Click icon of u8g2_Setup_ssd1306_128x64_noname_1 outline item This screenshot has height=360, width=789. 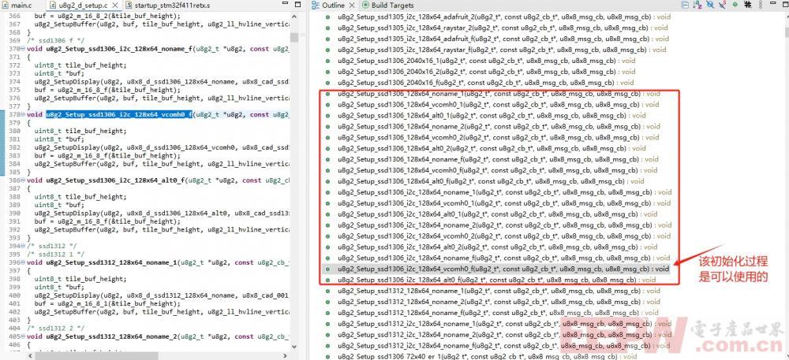click(327, 94)
